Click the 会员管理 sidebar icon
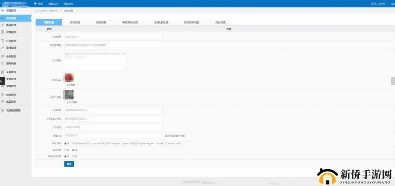This screenshot has width=395, height=186. pyautogui.click(x=3, y=57)
